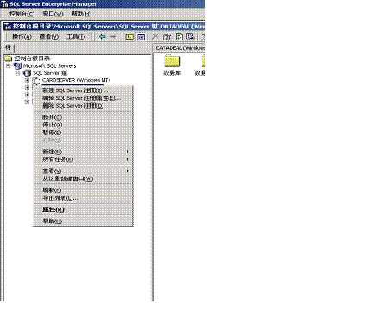Click the Refresh toolbar icon
Image resolution: width=367 pixels, height=323 pixels.
[x=179, y=37]
